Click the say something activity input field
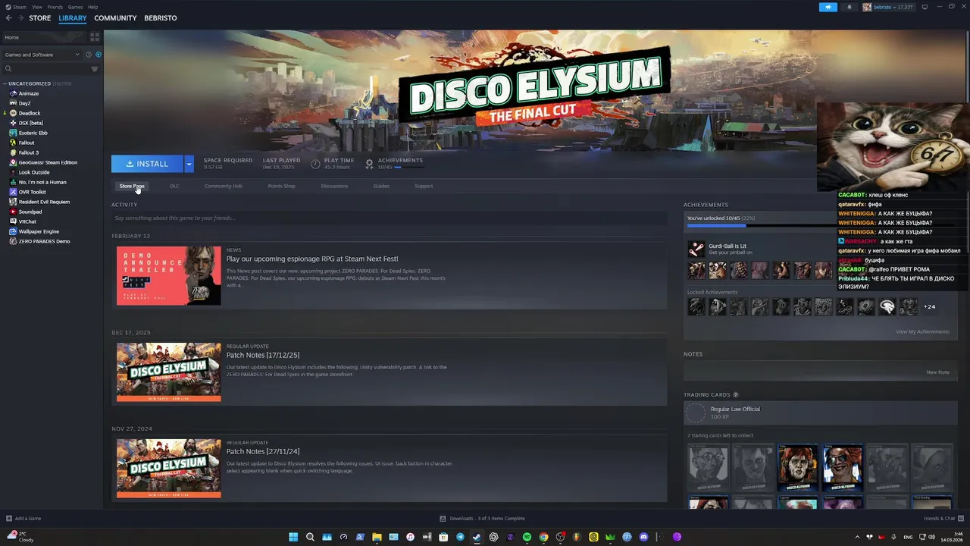The height and width of the screenshot is (546, 970). 389,218
